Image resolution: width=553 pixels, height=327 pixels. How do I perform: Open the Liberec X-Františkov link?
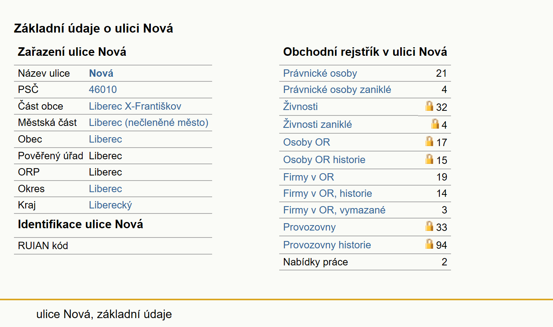pyautogui.click(x=135, y=106)
